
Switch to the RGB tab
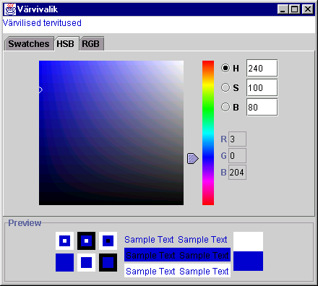pos(91,44)
